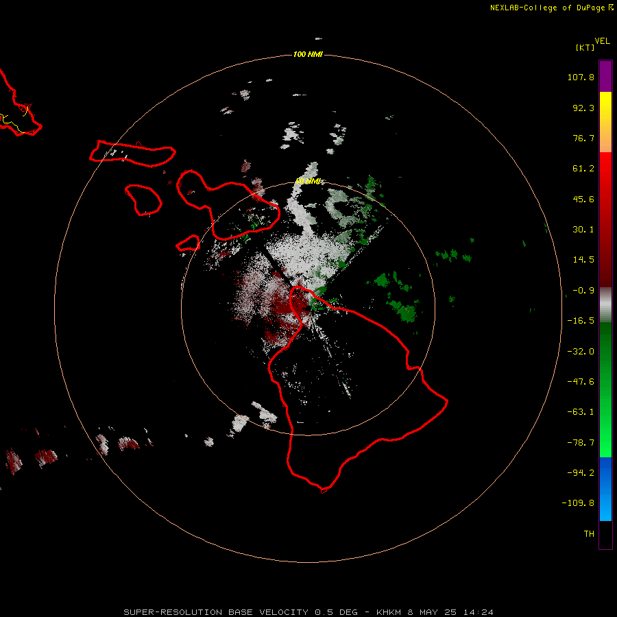This screenshot has width=617, height=617.
Task: Select the -16.5 scale value
Action: [581, 321]
